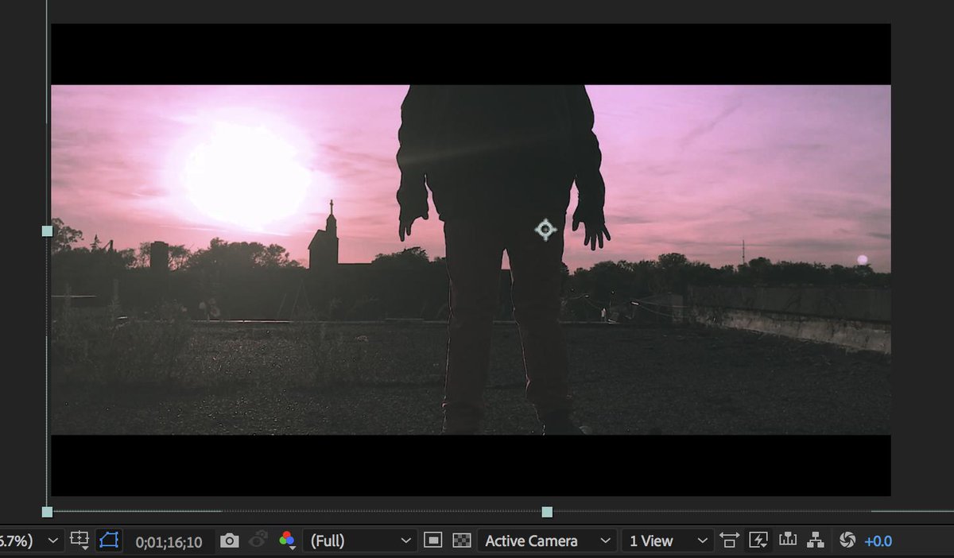This screenshot has height=558, width=954.
Task: Open the Active Camera view dropdown
Action: (x=547, y=541)
